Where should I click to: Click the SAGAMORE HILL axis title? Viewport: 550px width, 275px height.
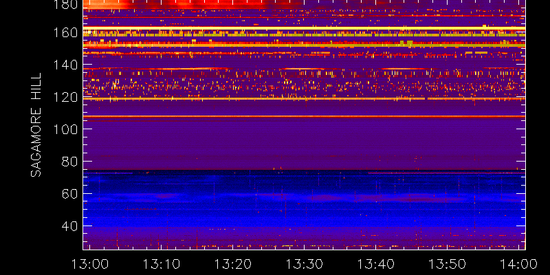point(36,125)
